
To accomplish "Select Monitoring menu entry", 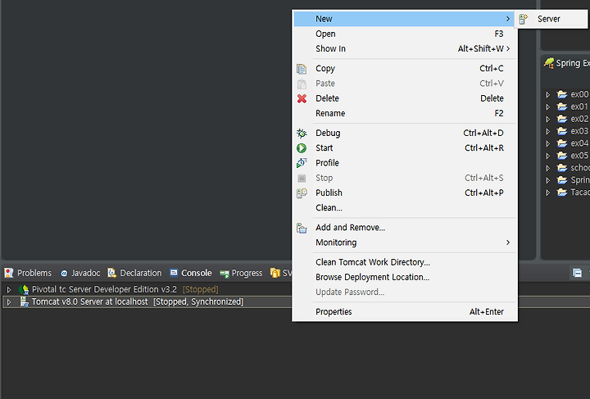I will coord(405,243).
